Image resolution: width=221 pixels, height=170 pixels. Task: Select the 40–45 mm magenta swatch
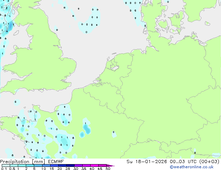(94, 165)
